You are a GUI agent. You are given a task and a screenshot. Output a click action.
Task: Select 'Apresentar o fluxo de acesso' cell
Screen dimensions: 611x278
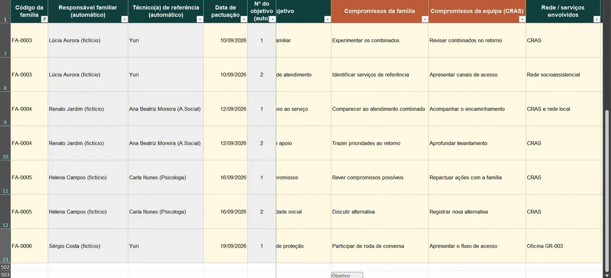point(477,246)
